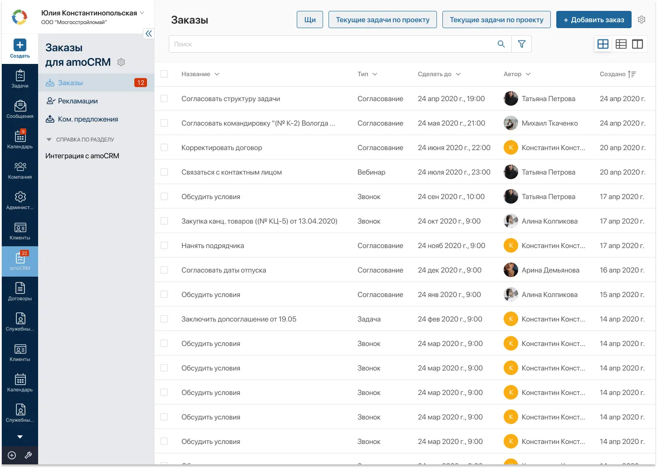Switch to grid view layout
This screenshot has width=657, height=468.
coord(603,44)
